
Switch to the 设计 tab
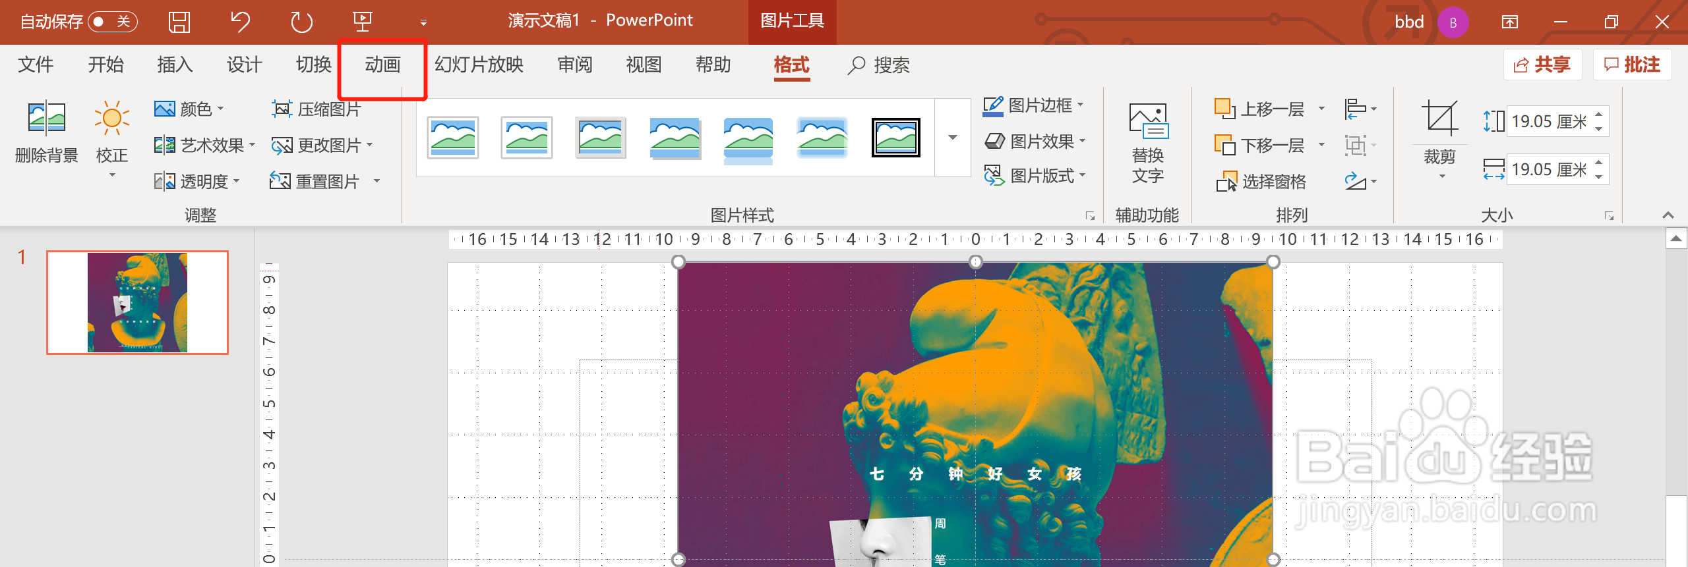pyautogui.click(x=244, y=65)
